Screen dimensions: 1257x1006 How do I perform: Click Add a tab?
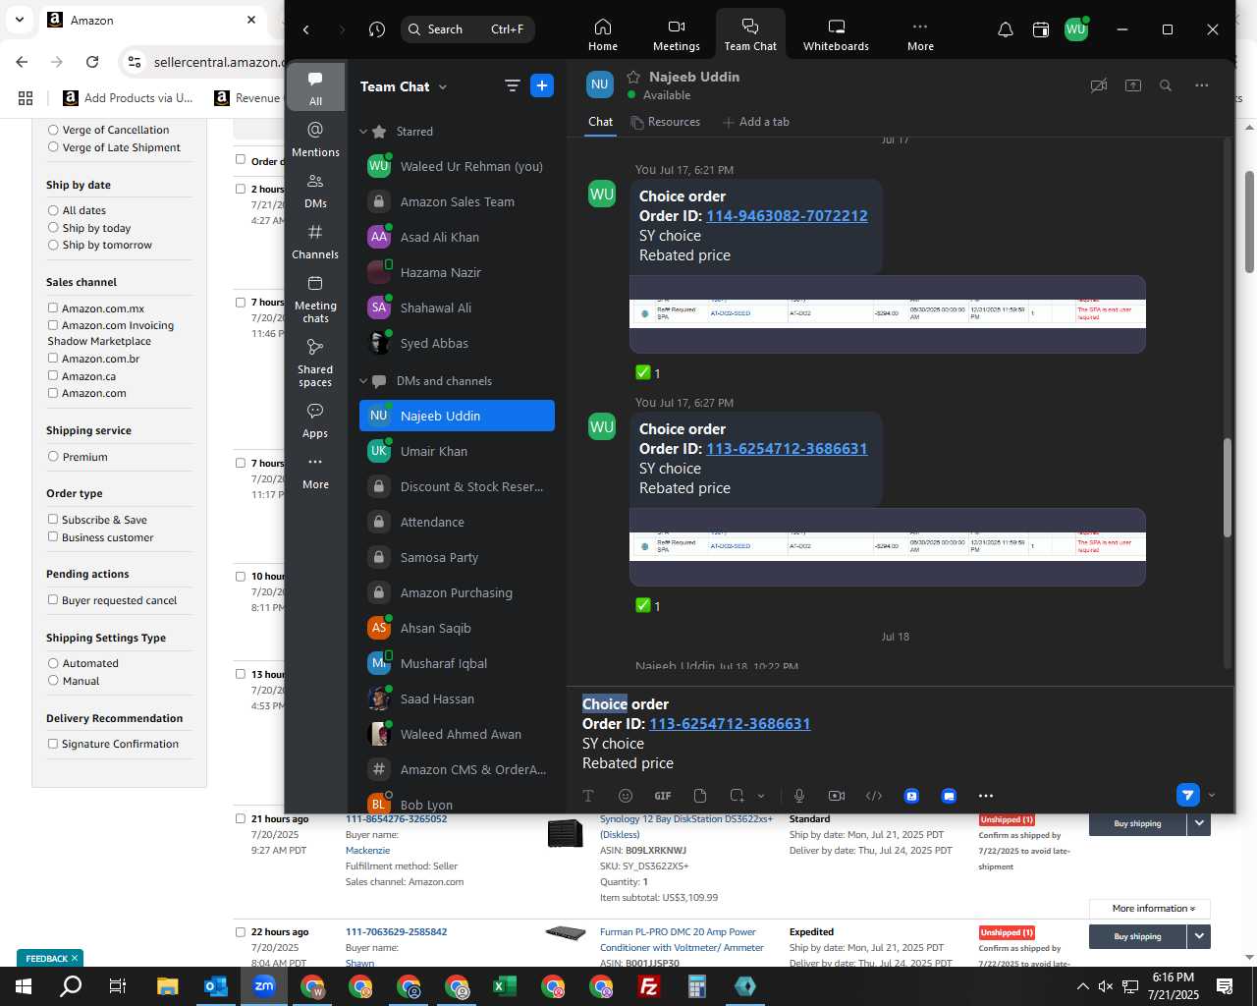[756, 122]
